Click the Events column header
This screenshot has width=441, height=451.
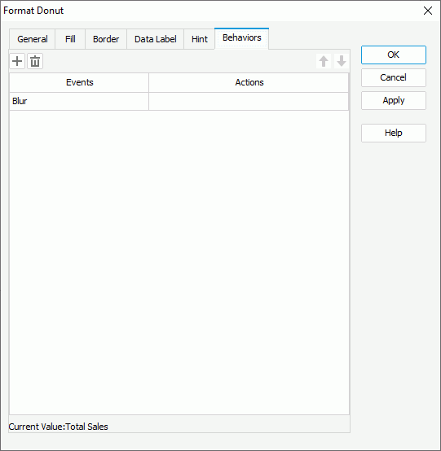pyautogui.click(x=79, y=82)
